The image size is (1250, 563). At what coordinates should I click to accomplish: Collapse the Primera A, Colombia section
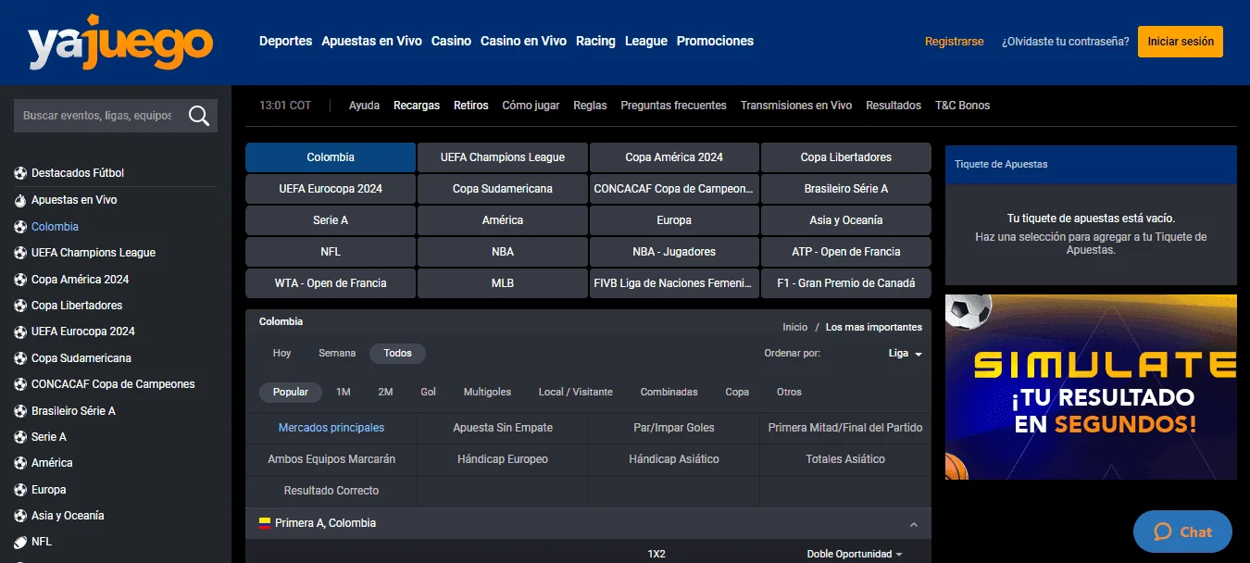click(x=914, y=524)
